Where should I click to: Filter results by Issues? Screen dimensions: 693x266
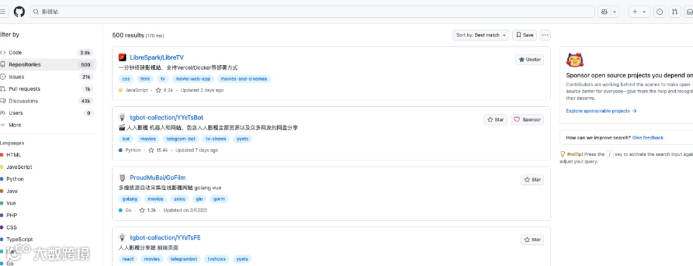pos(47,77)
